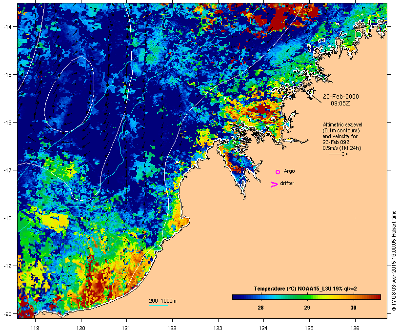The width and height of the screenshot is (400, 332).
Task: Click longitude axis label '126'
Action: click(x=355, y=328)
